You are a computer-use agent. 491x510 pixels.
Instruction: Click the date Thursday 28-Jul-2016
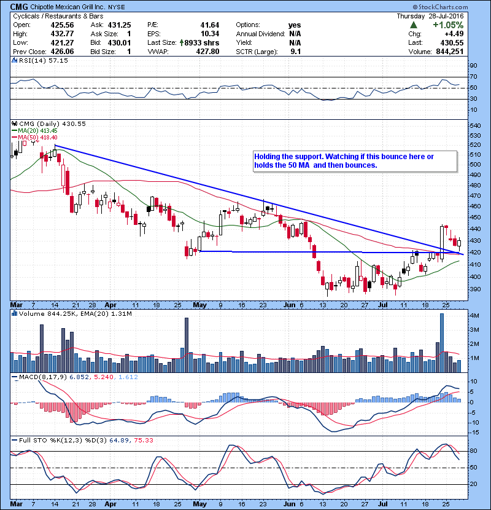[x=430, y=16]
